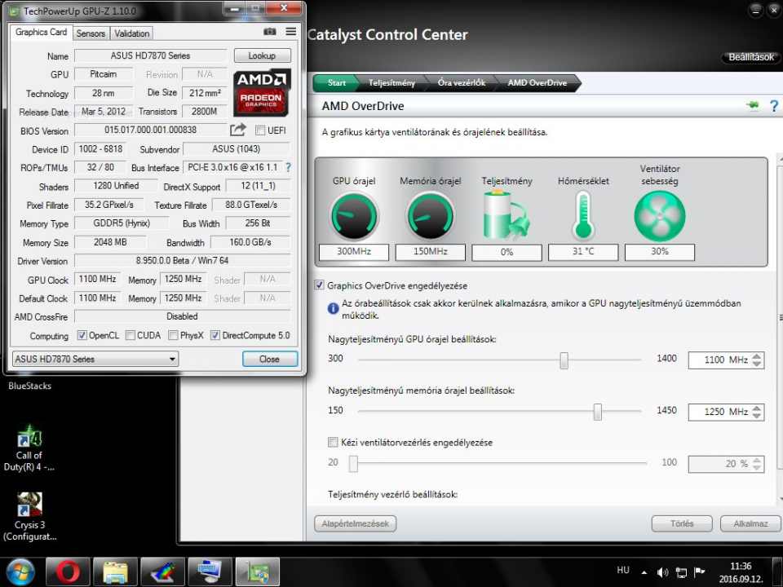Click the GPU clock slider handle
This screenshot has height=587, width=783.
(564, 360)
